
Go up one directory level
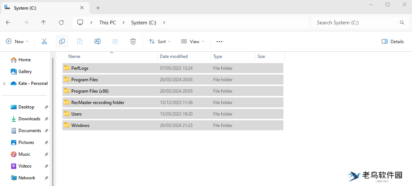44,23
